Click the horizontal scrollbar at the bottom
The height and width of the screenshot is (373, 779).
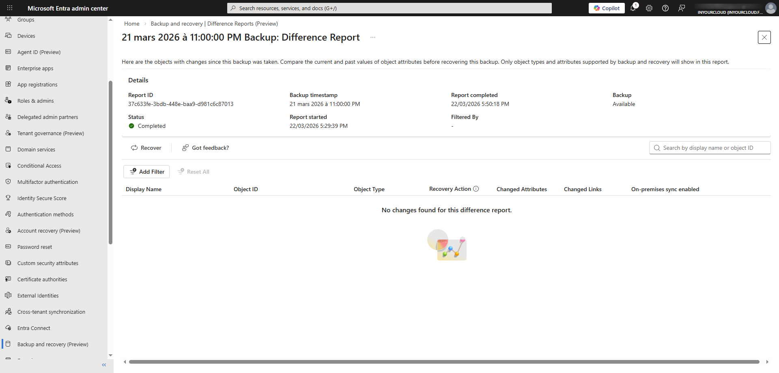click(x=444, y=362)
